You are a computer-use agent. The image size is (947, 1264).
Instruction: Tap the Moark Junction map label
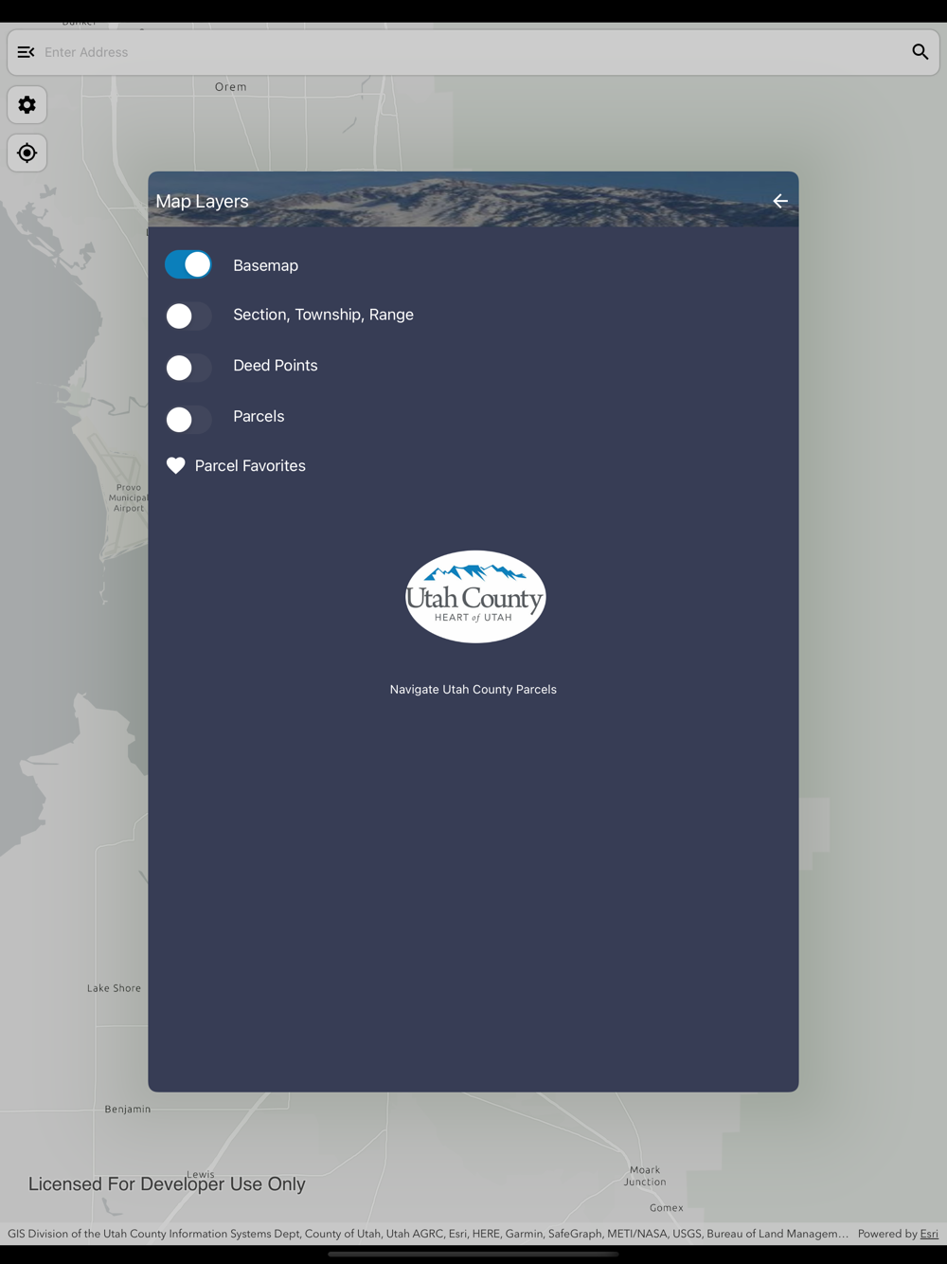pyautogui.click(x=645, y=1176)
